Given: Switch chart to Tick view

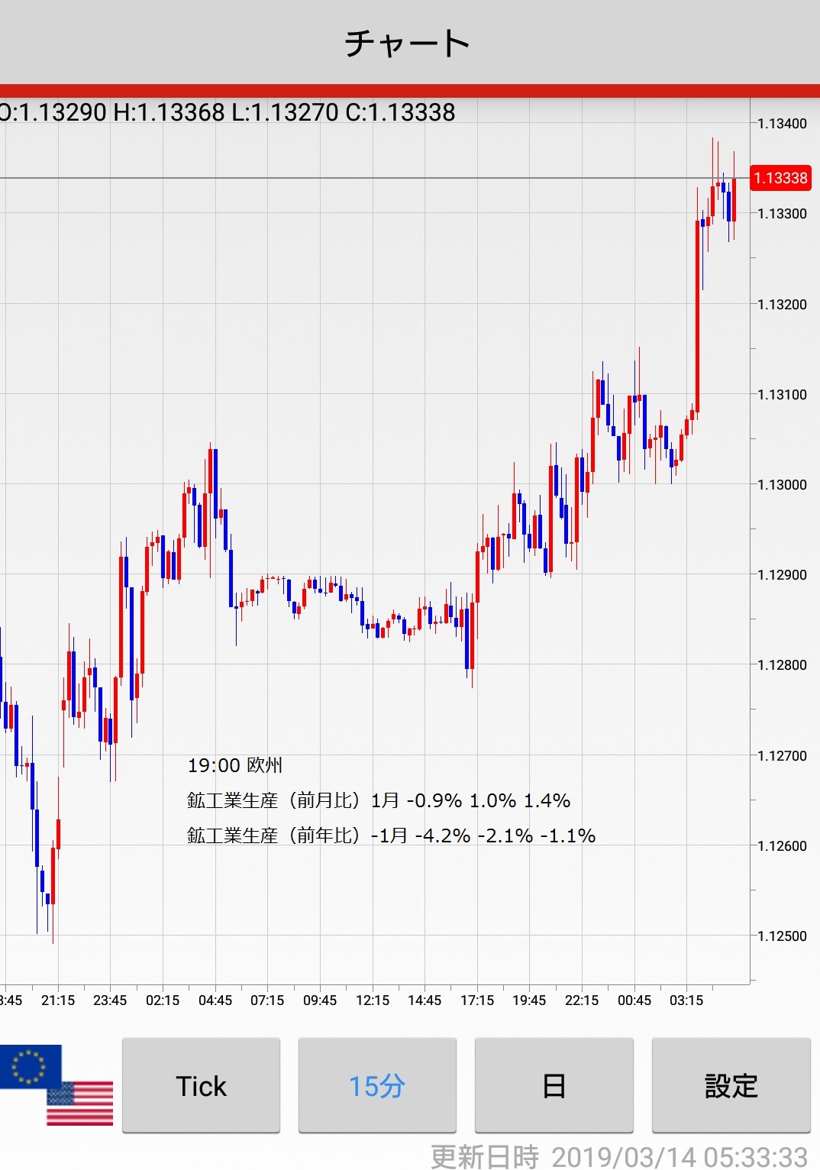Looking at the screenshot, I should 201,1085.
